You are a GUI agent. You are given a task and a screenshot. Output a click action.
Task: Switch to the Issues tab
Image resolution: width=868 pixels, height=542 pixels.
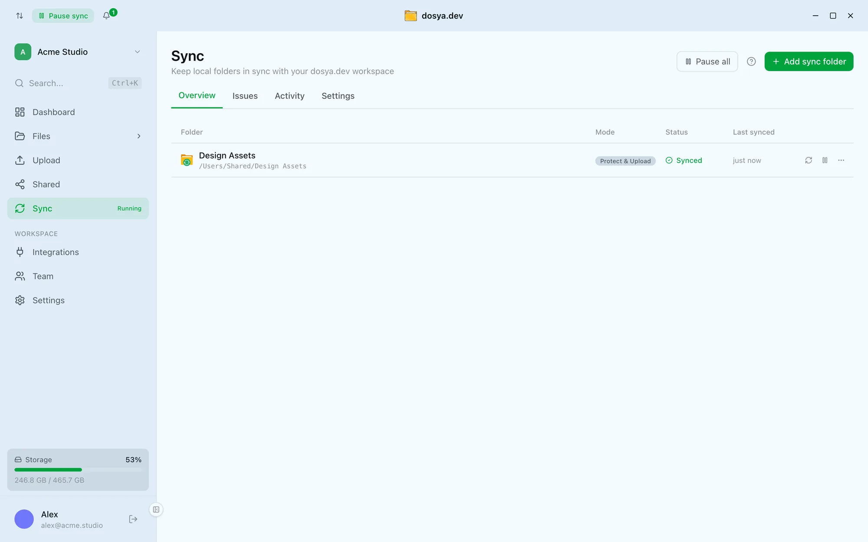(x=245, y=96)
